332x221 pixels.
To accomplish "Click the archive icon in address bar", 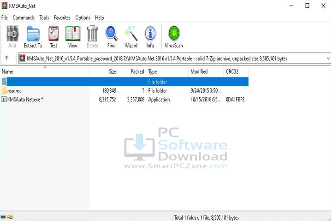I will click(x=22, y=58).
